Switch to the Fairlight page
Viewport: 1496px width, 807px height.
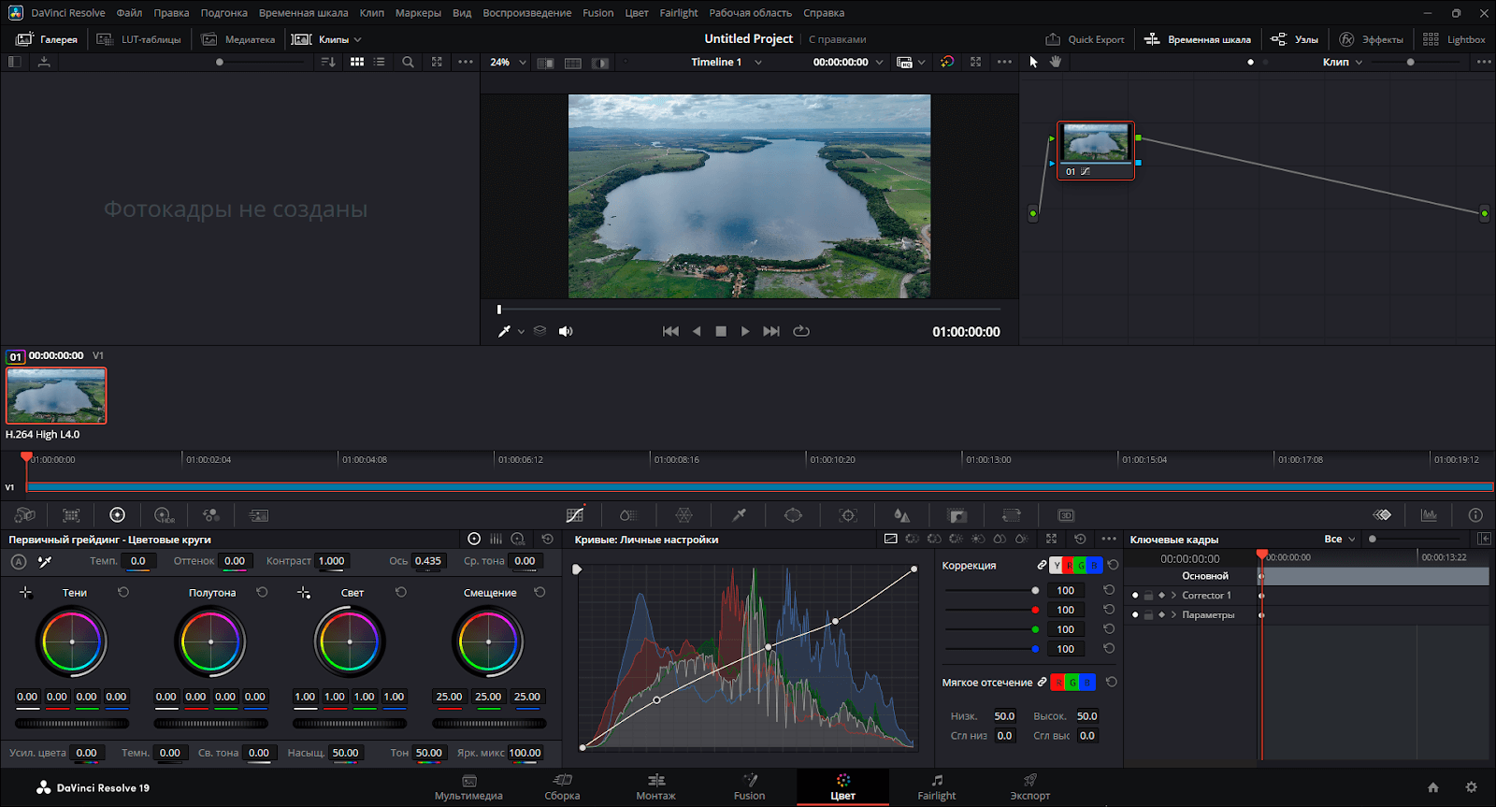[936, 787]
